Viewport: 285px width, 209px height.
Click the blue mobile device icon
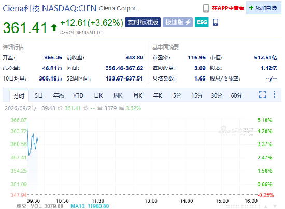216,22
